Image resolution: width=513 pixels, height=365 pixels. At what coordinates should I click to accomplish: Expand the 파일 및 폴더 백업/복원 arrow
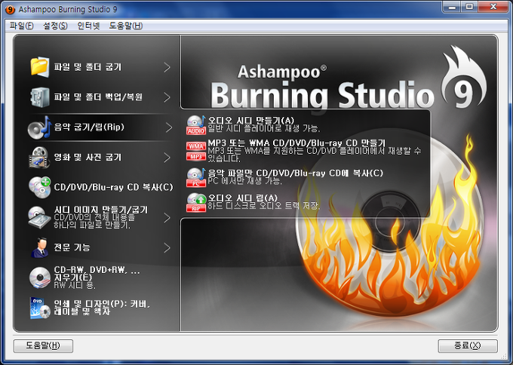(167, 97)
